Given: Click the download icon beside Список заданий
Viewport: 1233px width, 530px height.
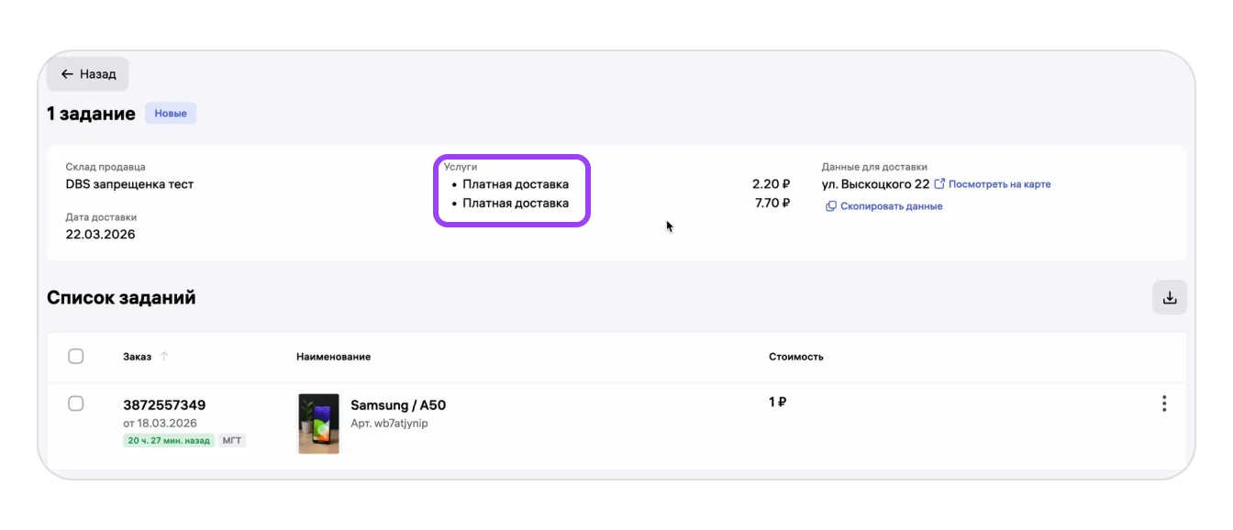Looking at the screenshot, I should point(1170,298).
